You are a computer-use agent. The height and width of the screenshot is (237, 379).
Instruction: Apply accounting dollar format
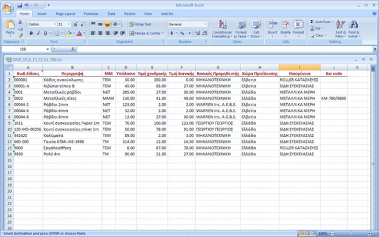pyautogui.click(x=172, y=33)
